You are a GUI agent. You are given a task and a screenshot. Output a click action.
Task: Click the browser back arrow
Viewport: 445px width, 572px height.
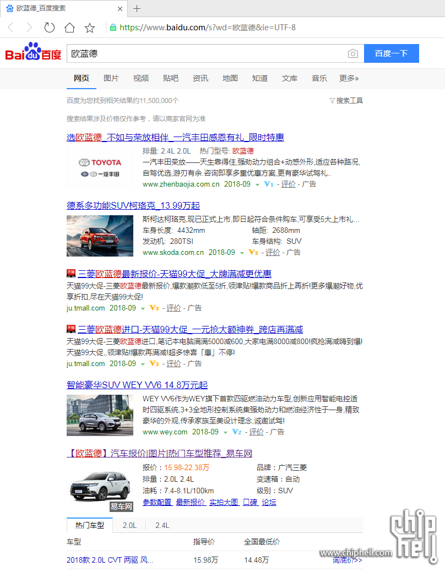point(10,28)
